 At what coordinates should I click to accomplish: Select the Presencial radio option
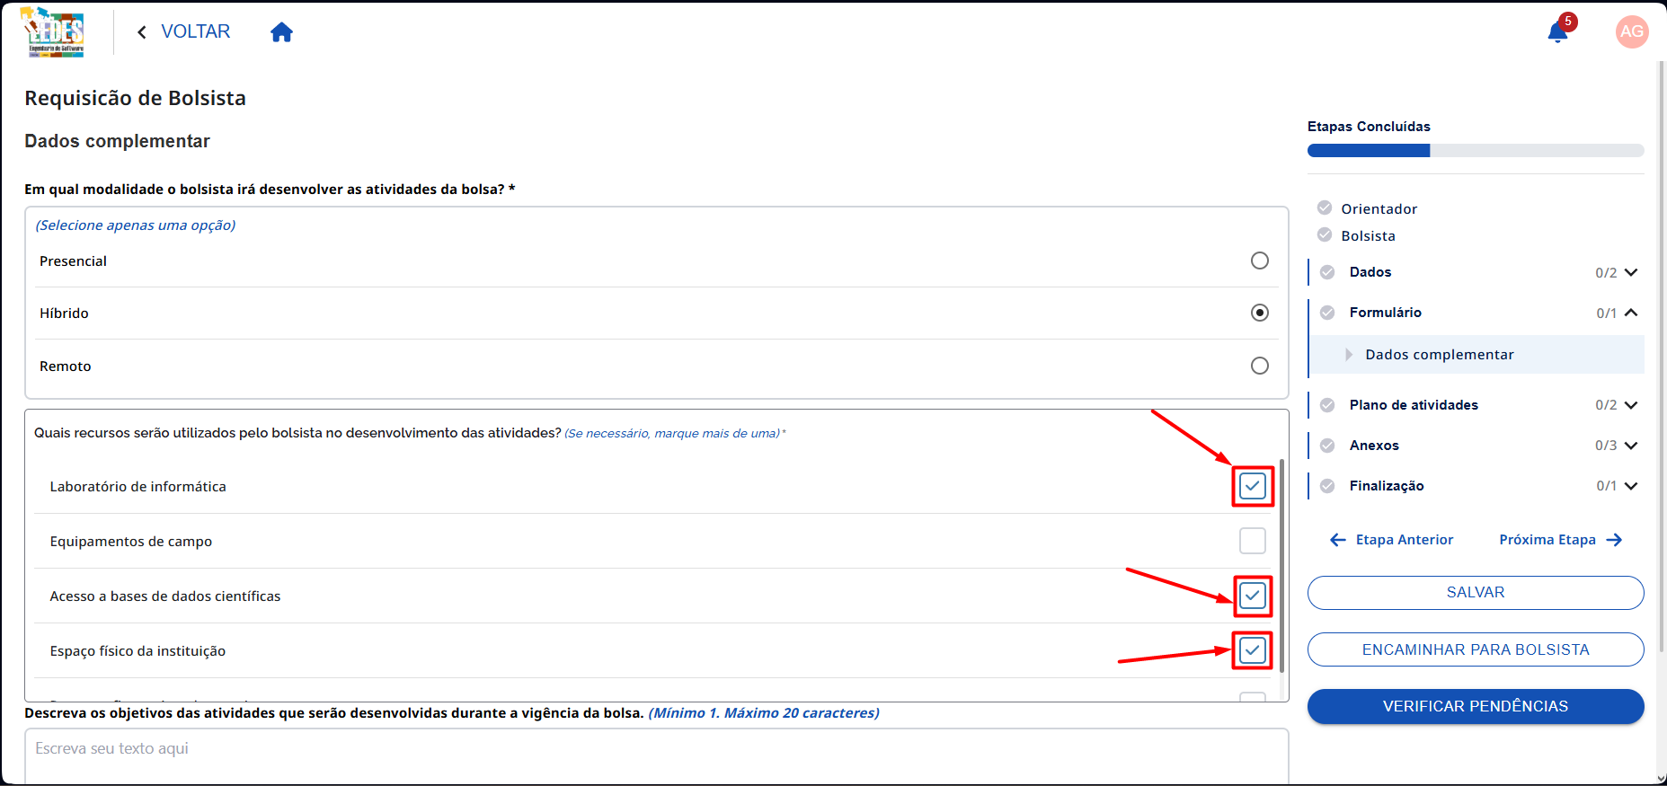tap(1260, 261)
